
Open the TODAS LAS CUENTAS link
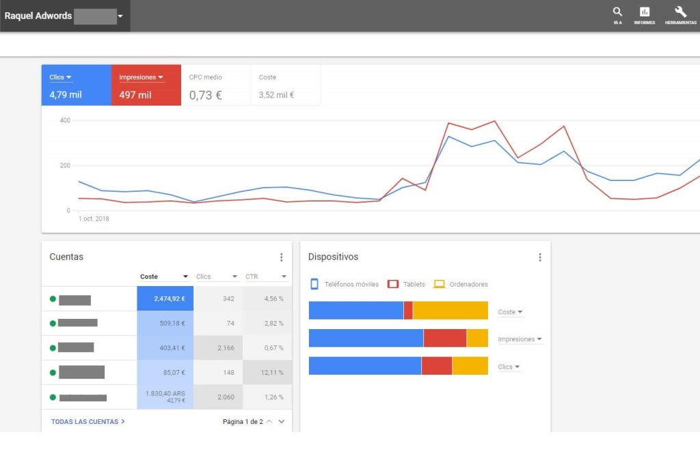(87, 422)
